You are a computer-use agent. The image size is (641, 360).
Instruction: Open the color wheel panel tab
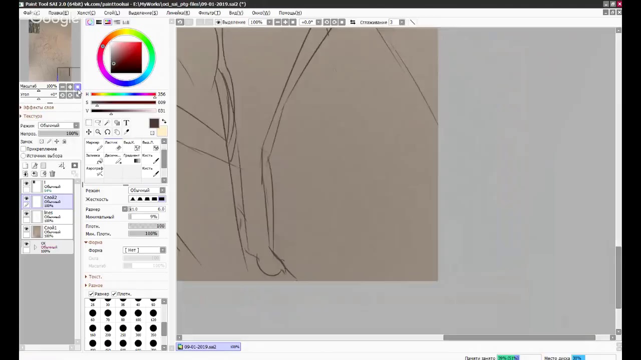click(90, 22)
